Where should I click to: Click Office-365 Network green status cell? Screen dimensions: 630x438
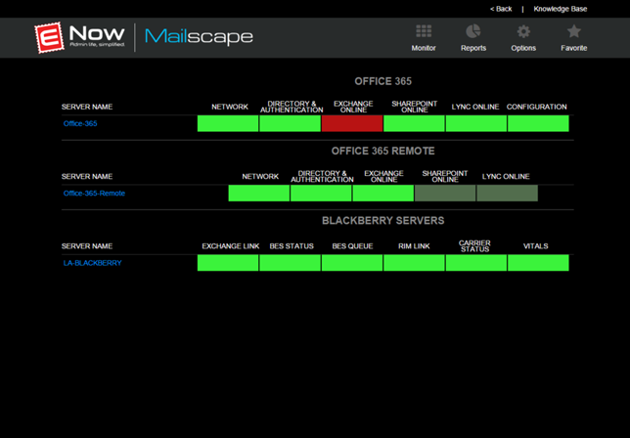coord(228,123)
